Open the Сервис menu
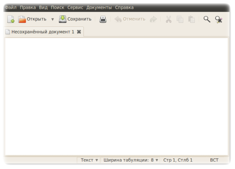The height and width of the screenshot is (169, 235). point(75,7)
